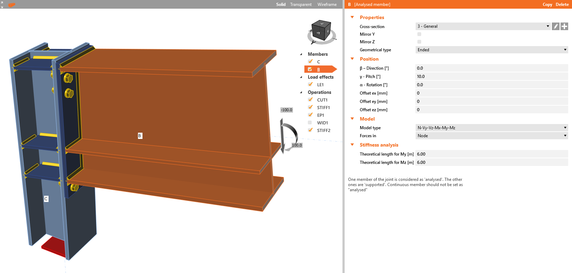Open the Cross-section dropdown
This screenshot has width=572, height=273.
coord(483,26)
